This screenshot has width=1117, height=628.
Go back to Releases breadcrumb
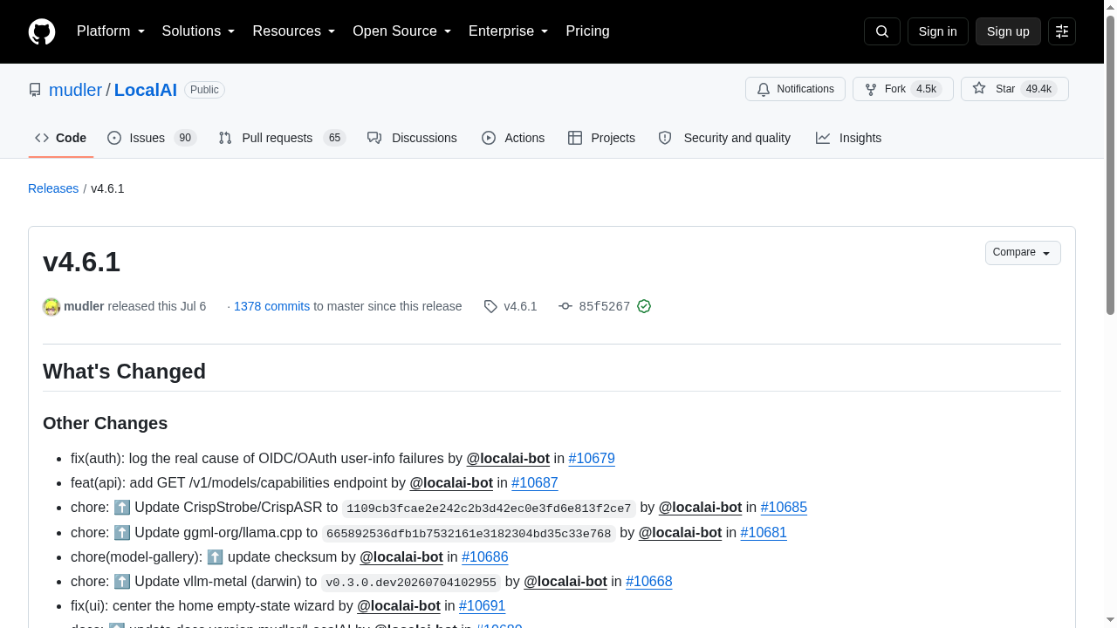pyautogui.click(x=53, y=188)
